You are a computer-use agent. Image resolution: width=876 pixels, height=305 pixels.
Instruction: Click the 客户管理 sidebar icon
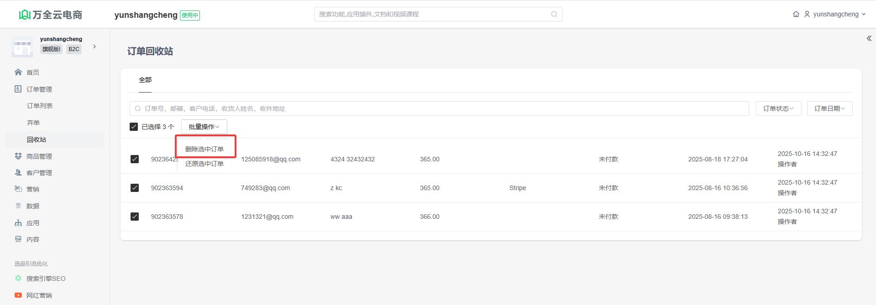(18, 173)
